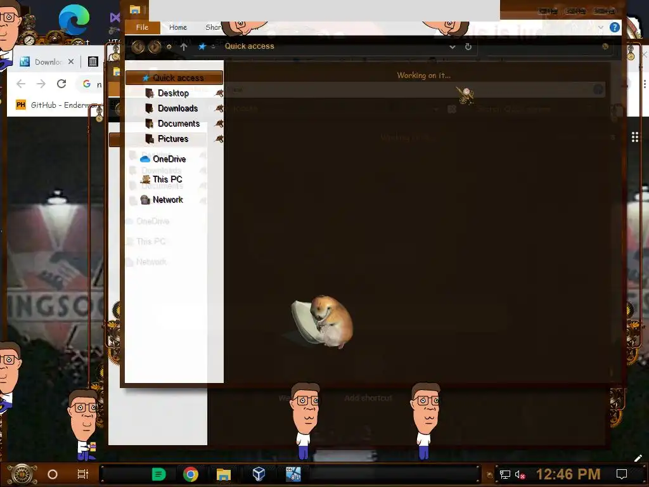The image size is (649, 487).
Task: Open the 8.1 app icon on taskbar
Action: tap(293, 474)
